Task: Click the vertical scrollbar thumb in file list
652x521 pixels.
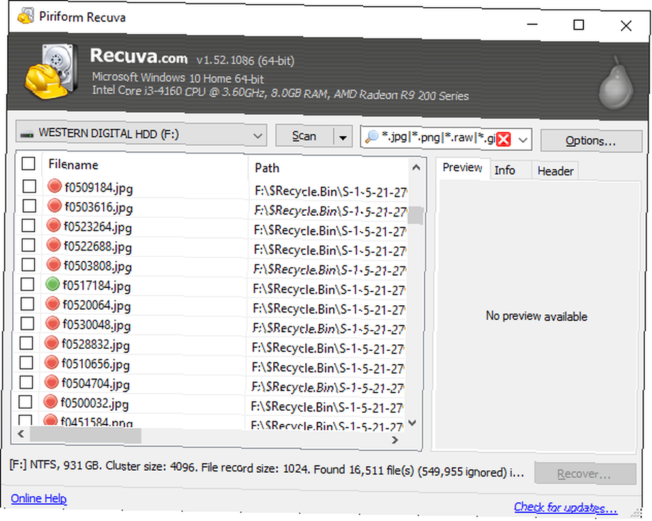Action: click(x=415, y=215)
